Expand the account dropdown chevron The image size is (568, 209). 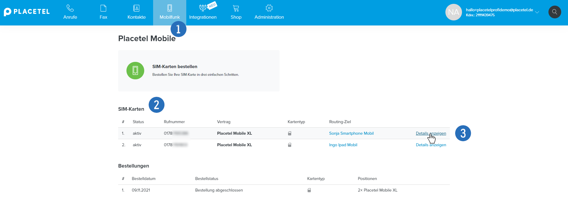(537, 12)
